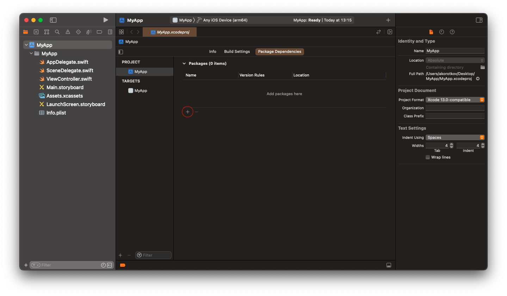Image resolution: width=507 pixels, height=296 pixels.
Task: Open the Project navigator folder icon
Action: coord(25,32)
